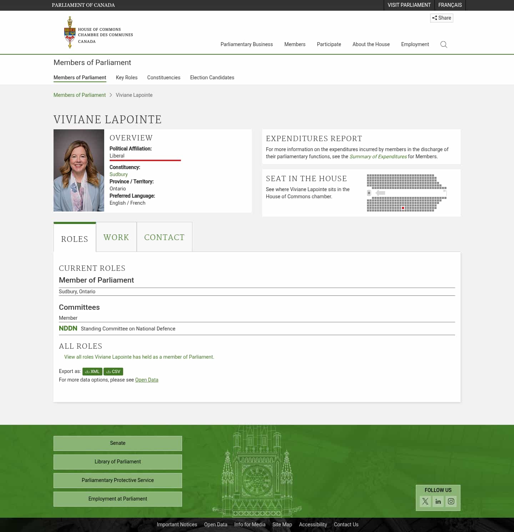This screenshot has width=514, height=532.
Task: Click Accessibility footer link
Action: [313, 524]
